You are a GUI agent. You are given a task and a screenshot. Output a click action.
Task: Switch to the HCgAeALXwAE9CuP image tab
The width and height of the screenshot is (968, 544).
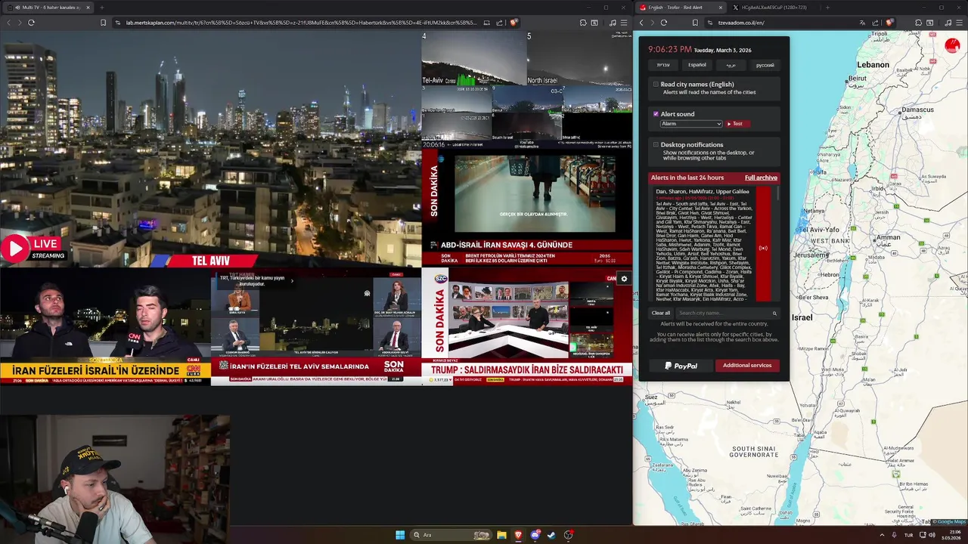[x=773, y=8]
